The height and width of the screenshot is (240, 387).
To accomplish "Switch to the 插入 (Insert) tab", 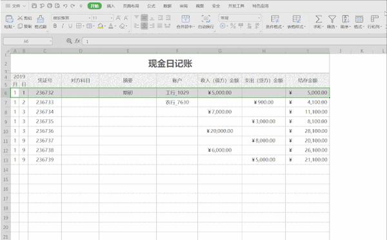I will tap(110, 6).
